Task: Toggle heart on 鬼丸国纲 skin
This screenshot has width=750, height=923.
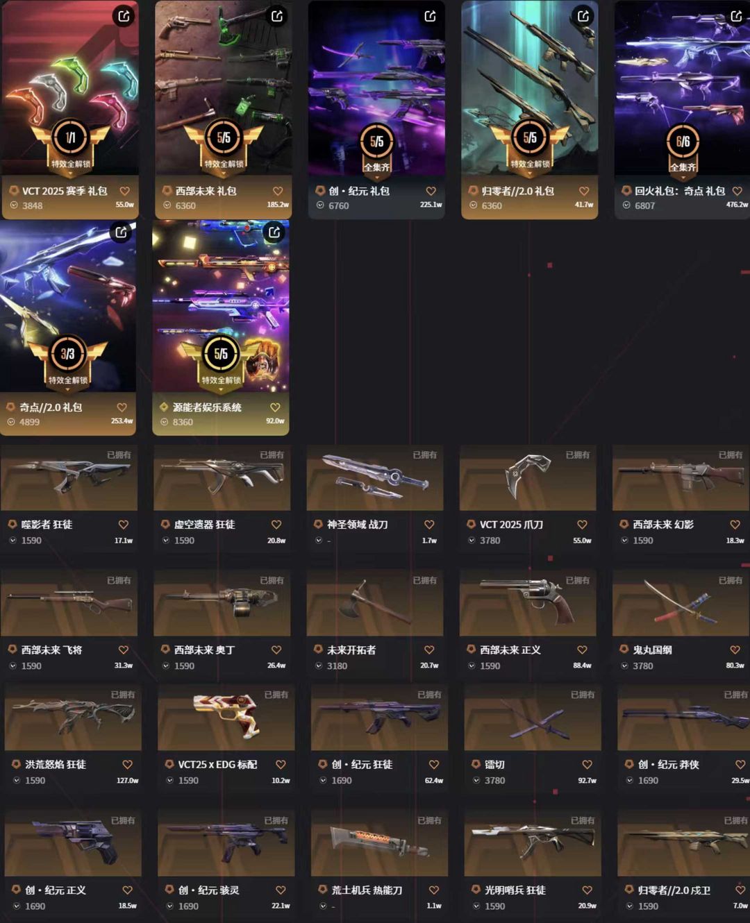Action: [735, 650]
